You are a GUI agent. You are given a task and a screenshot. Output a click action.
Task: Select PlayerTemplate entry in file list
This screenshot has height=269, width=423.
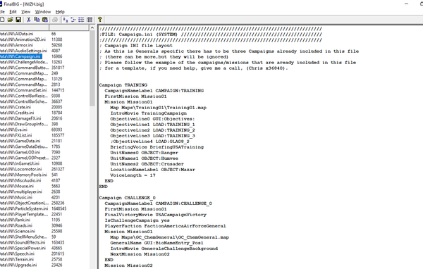point(24,214)
